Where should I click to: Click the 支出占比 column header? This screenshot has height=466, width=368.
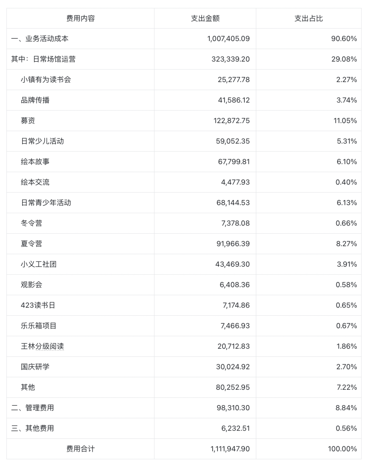point(308,18)
